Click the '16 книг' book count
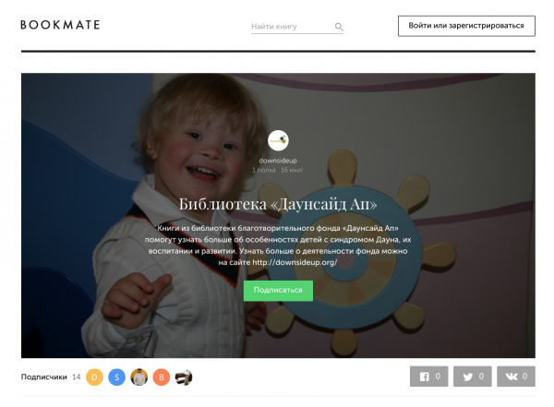The image size is (554, 407). point(292,170)
